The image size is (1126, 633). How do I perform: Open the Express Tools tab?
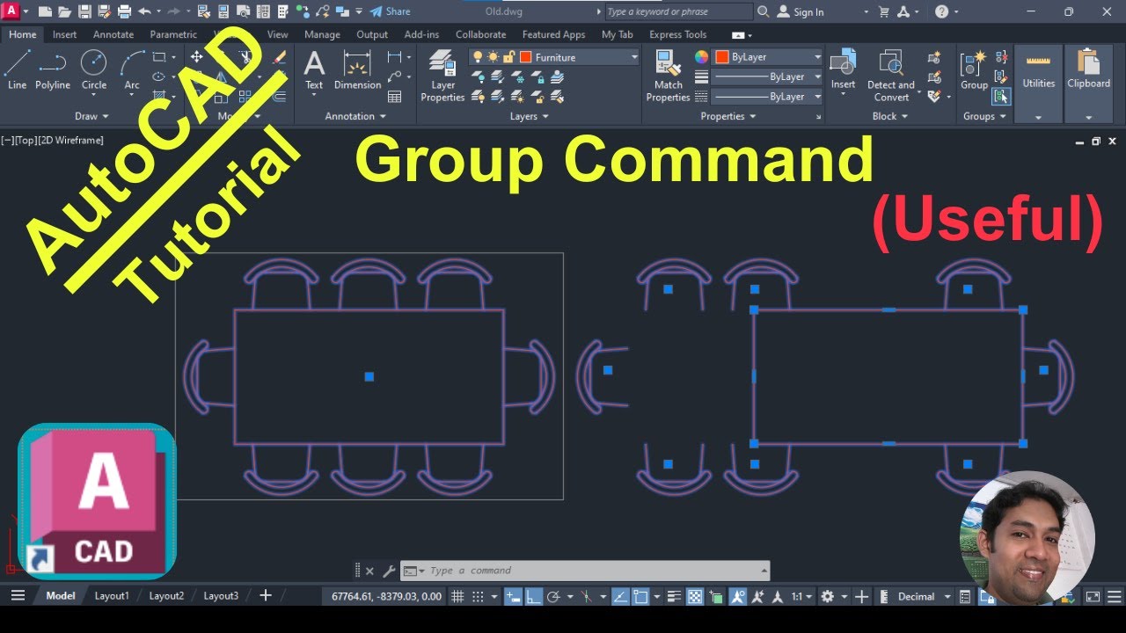677,34
